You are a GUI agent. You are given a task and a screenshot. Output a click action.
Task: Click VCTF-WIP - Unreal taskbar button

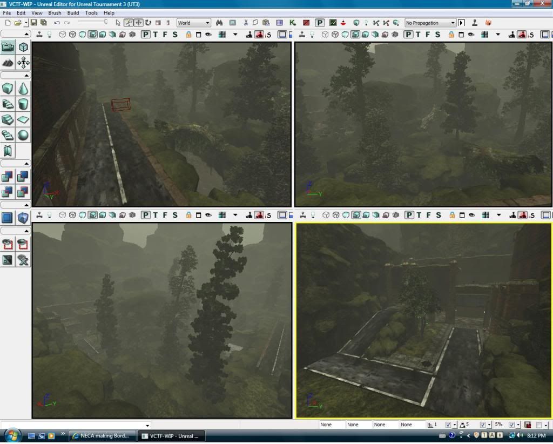[x=172, y=436]
